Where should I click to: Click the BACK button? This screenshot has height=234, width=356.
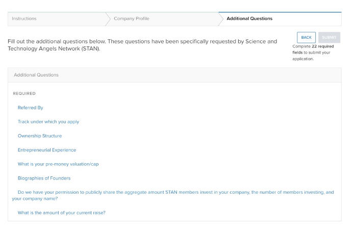tap(306, 38)
